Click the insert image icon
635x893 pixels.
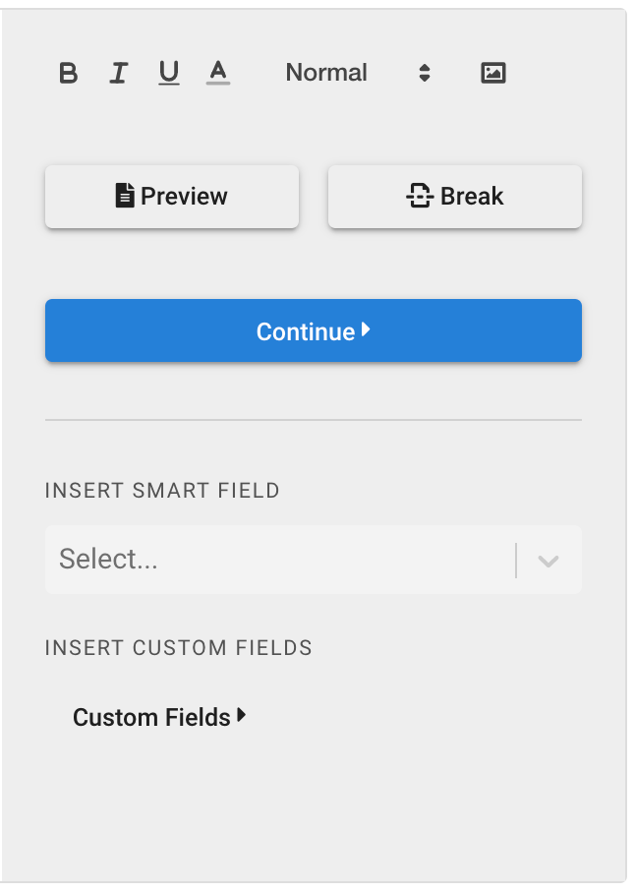pyautogui.click(x=493, y=73)
